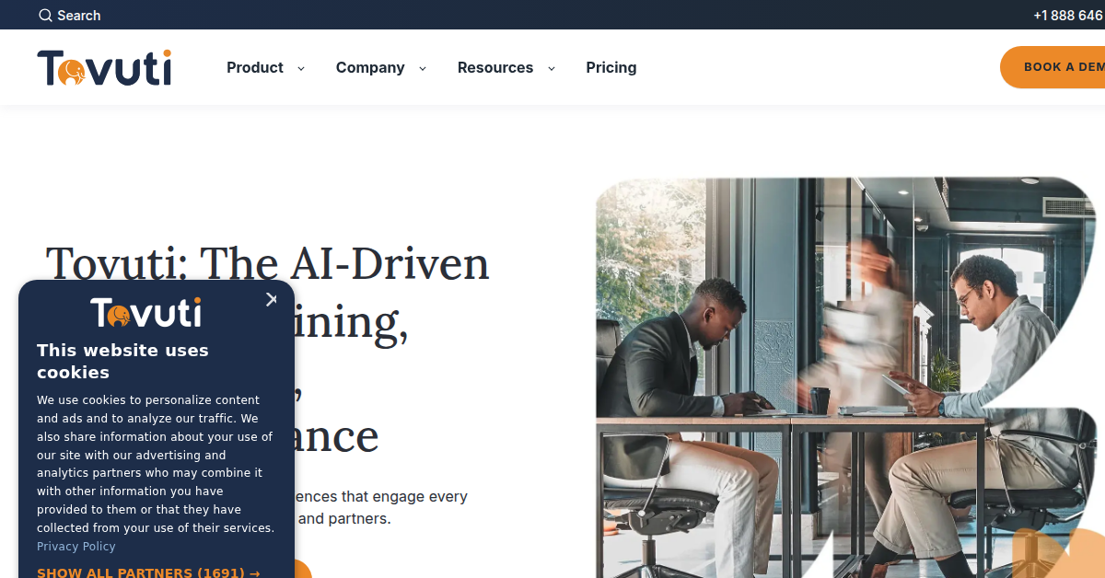The width and height of the screenshot is (1105, 578).
Task: Expand the chevron next to Resources
Action: coord(552,68)
